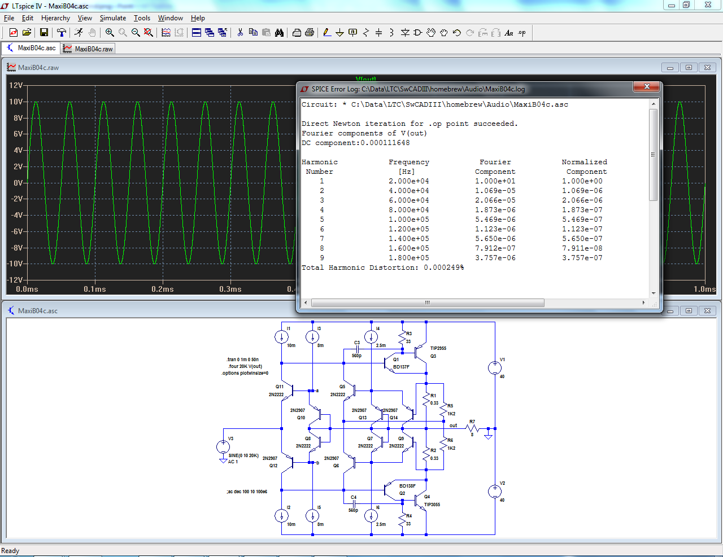723x557 pixels.
Task: Click the Error Log scroll-right arrow
Action: pos(643,302)
